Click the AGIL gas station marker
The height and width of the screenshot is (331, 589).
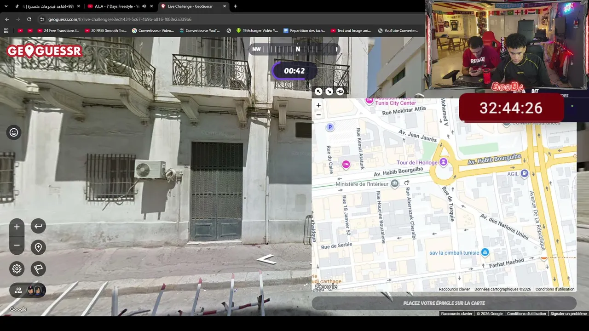pyautogui.click(x=524, y=174)
